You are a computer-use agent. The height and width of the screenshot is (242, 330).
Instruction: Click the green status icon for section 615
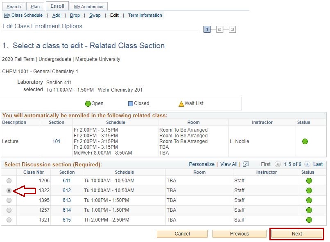pyautogui.click(x=309, y=220)
